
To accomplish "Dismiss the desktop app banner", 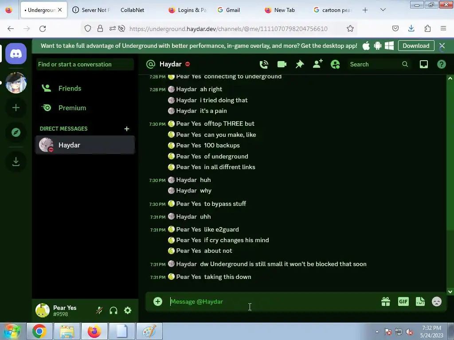I will pyautogui.click(x=442, y=46).
